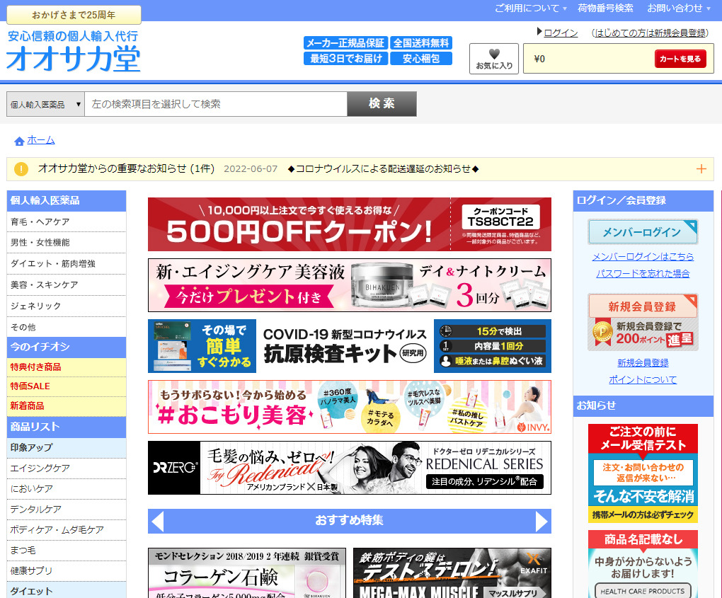This screenshot has height=598, width=722.
Task: Select 男性・女性機能 category
Action: [67, 243]
